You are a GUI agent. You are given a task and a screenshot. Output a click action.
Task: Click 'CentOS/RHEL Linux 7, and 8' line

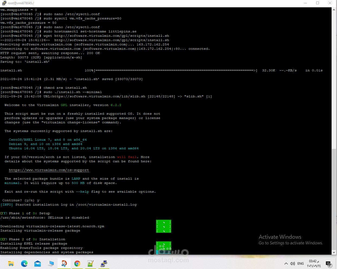pyautogui.click(x=48, y=140)
